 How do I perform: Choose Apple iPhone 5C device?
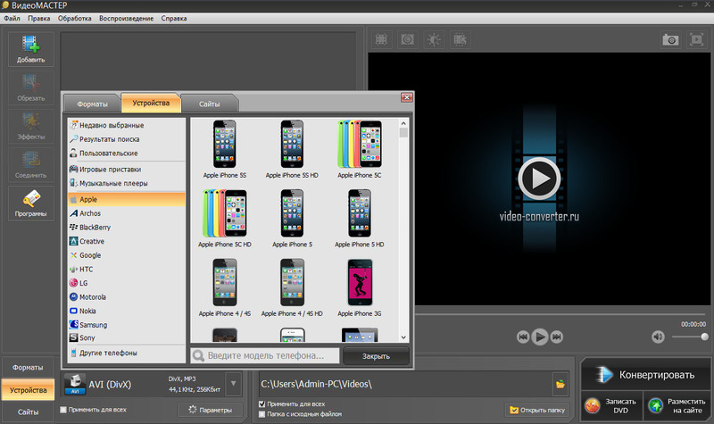pyautogui.click(x=360, y=149)
